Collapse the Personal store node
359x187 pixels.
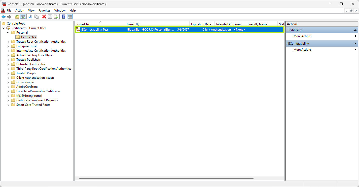(x=8, y=33)
